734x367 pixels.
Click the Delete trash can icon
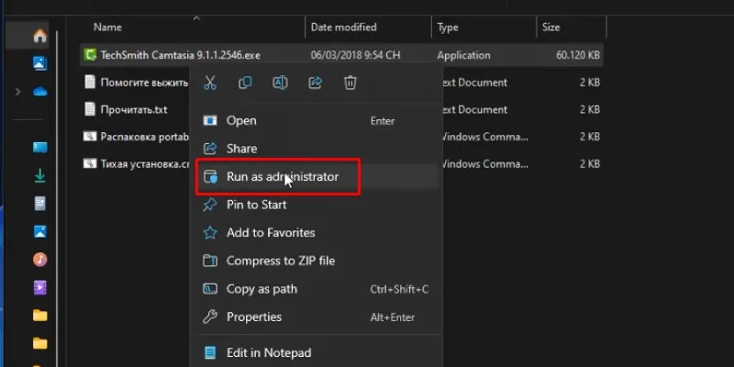350,83
